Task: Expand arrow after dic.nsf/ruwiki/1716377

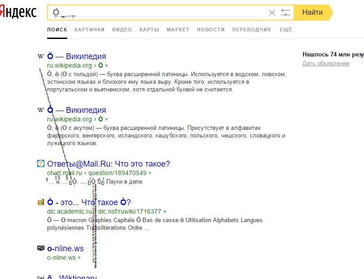Action: click(165, 211)
